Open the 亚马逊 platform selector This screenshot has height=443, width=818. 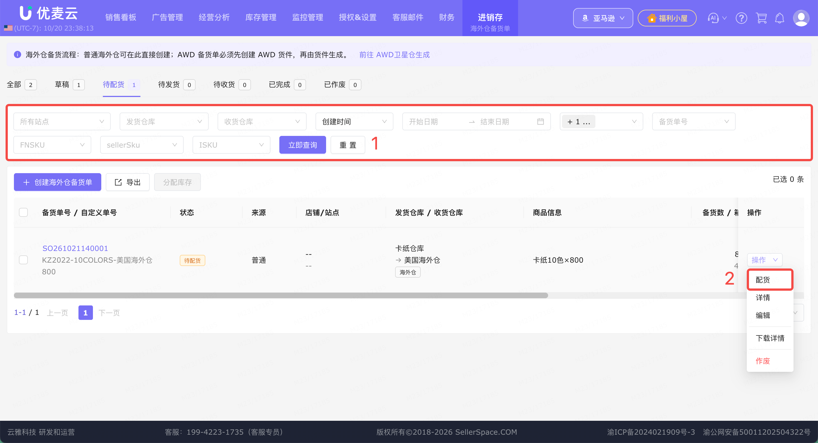tap(603, 18)
